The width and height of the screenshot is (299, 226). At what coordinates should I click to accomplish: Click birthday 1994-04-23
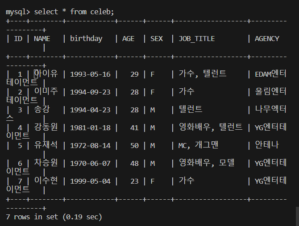point(90,110)
